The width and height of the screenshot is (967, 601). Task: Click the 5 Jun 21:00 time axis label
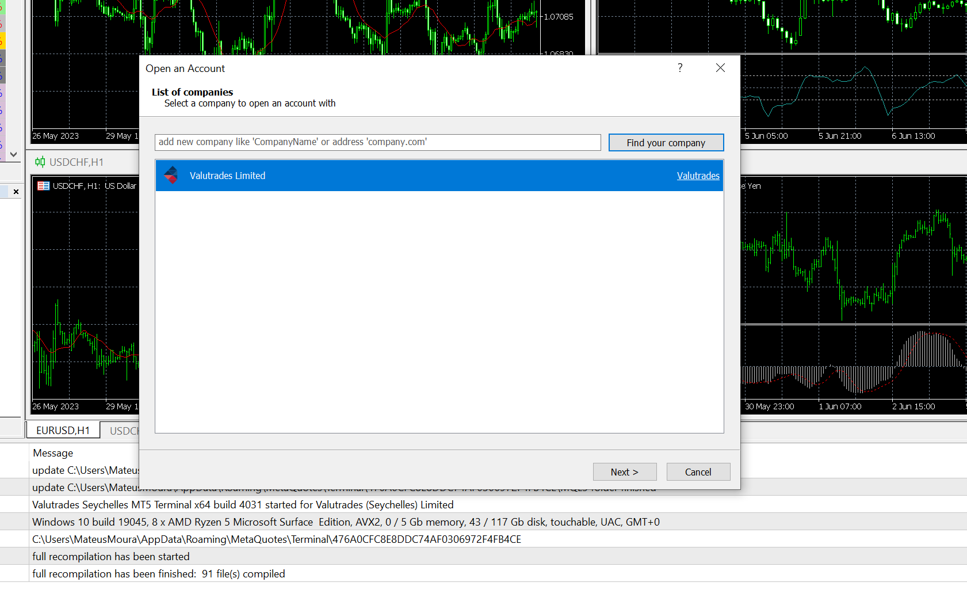tap(840, 136)
